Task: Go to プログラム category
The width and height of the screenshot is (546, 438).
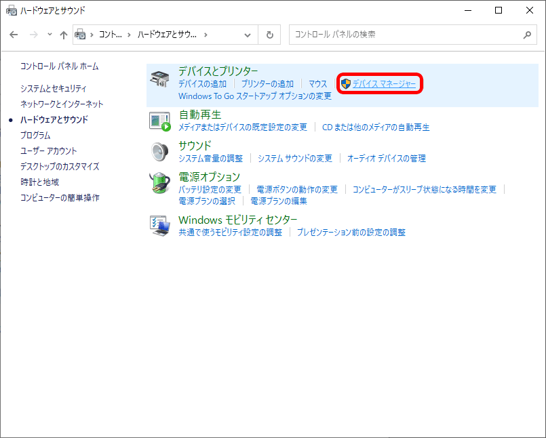Action: point(35,135)
